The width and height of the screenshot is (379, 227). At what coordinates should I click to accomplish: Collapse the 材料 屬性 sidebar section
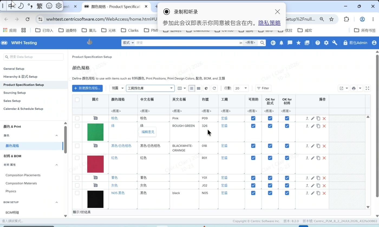coord(57,165)
